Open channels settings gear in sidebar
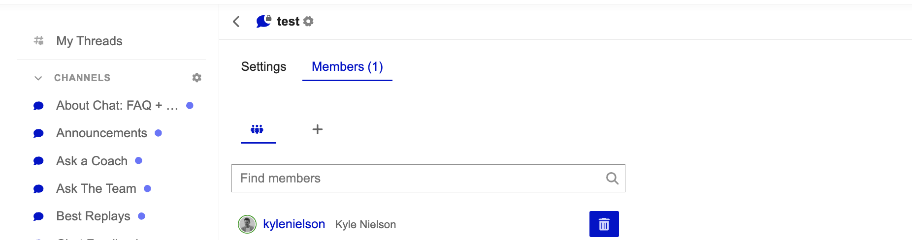The height and width of the screenshot is (240, 912). tap(197, 78)
